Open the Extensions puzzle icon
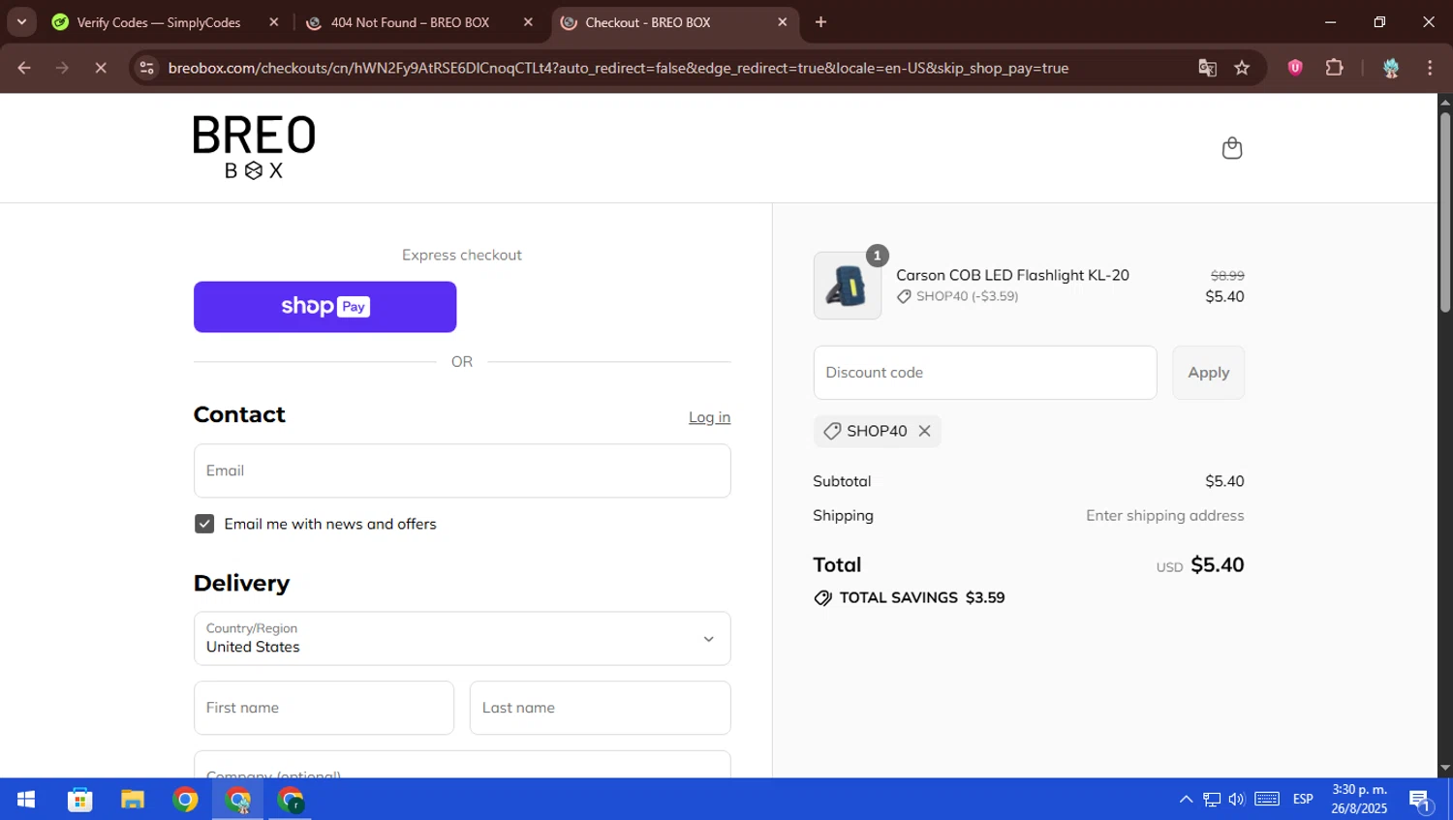The image size is (1453, 820). pyautogui.click(x=1334, y=68)
